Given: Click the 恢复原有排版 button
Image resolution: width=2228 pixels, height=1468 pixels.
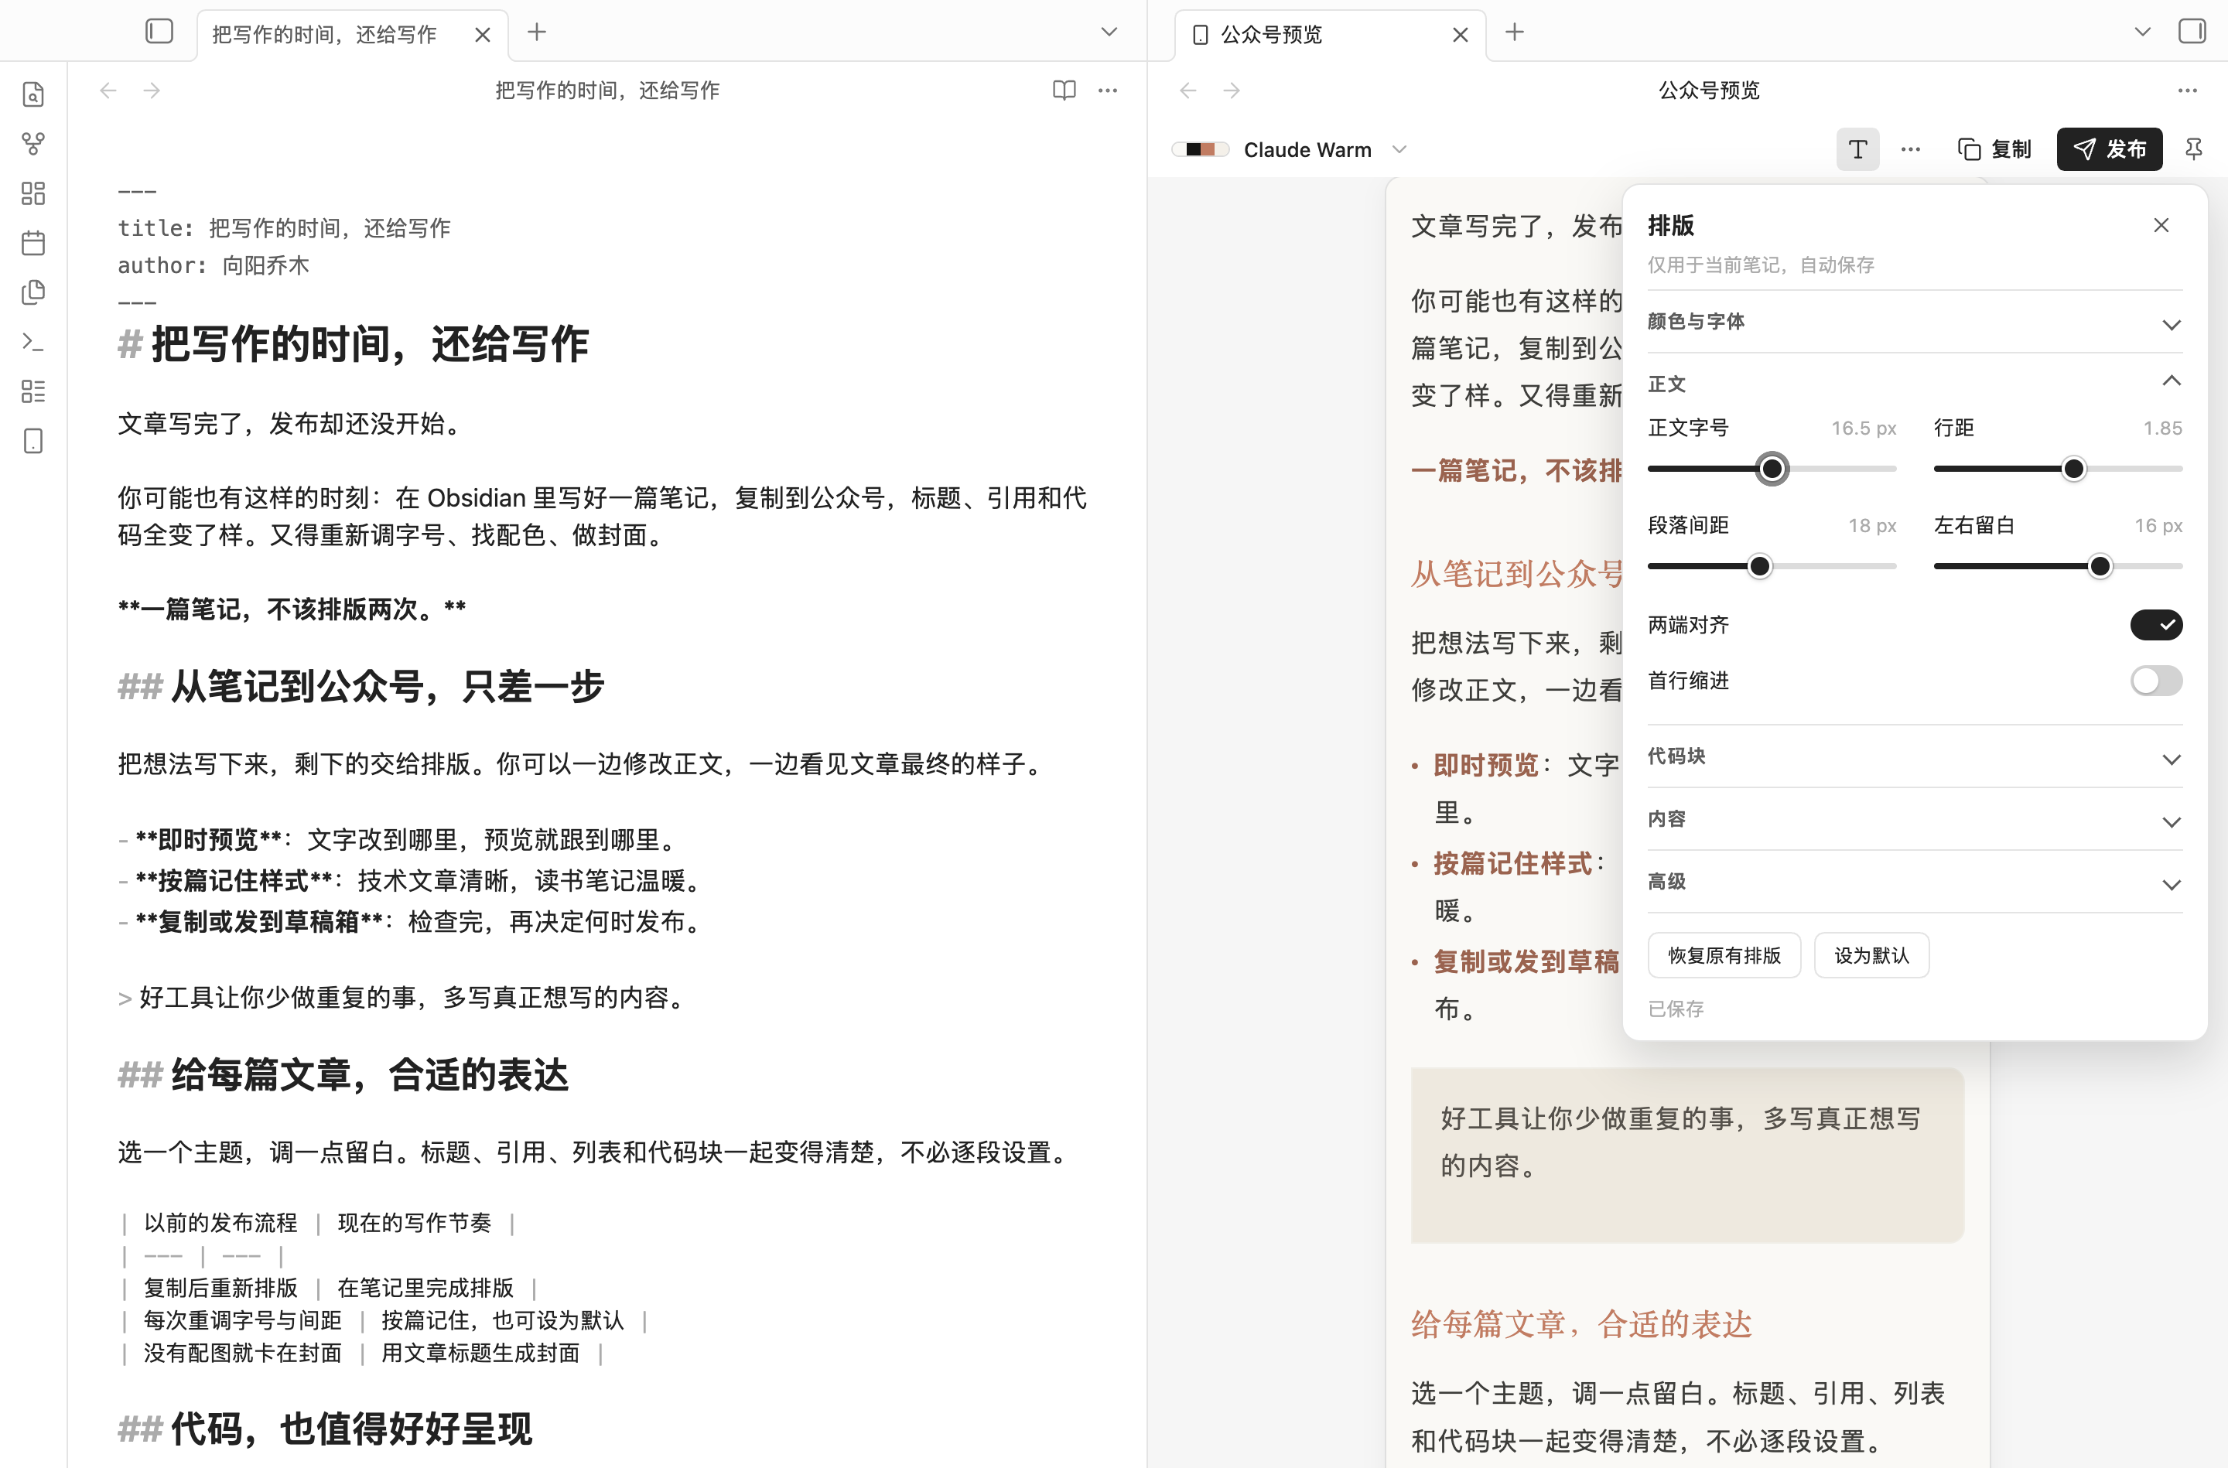Looking at the screenshot, I should pyautogui.click(x=1724, y=956).
